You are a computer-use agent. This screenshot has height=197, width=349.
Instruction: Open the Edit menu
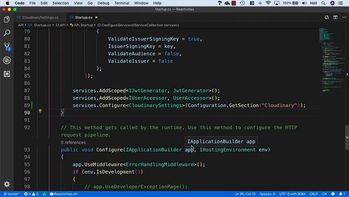[x=44, y=3]
